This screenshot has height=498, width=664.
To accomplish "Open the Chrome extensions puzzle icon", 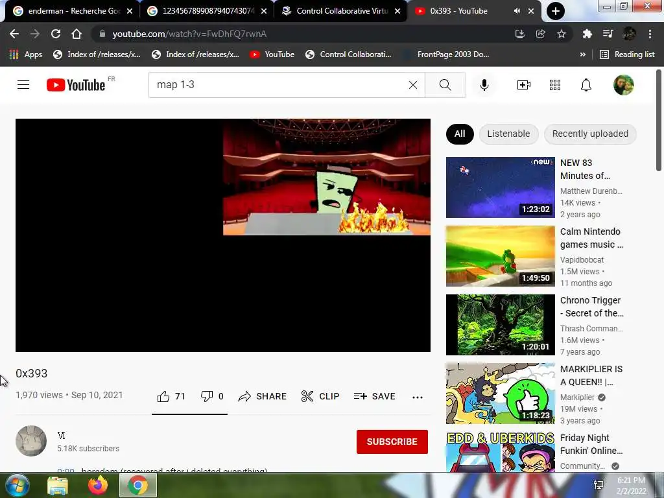I will pos(587,34).
